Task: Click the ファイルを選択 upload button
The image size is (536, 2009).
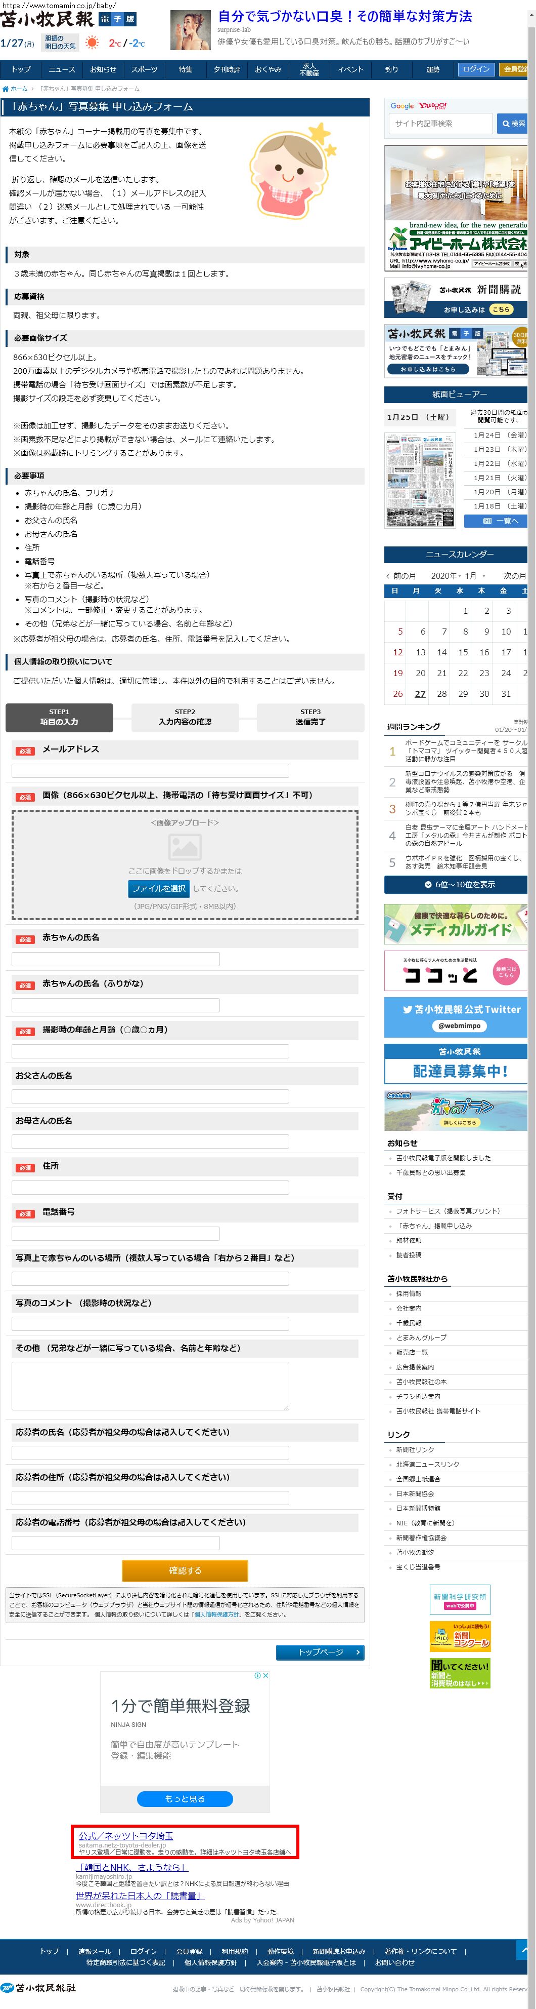Action: (159, 888)
